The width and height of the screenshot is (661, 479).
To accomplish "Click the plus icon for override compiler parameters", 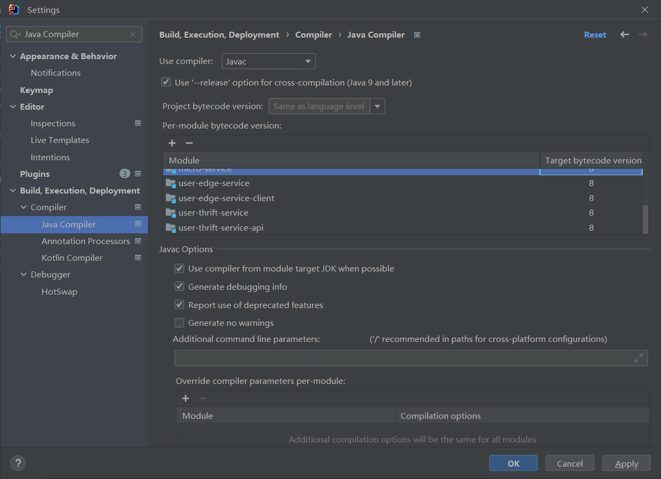I will 186,398.
